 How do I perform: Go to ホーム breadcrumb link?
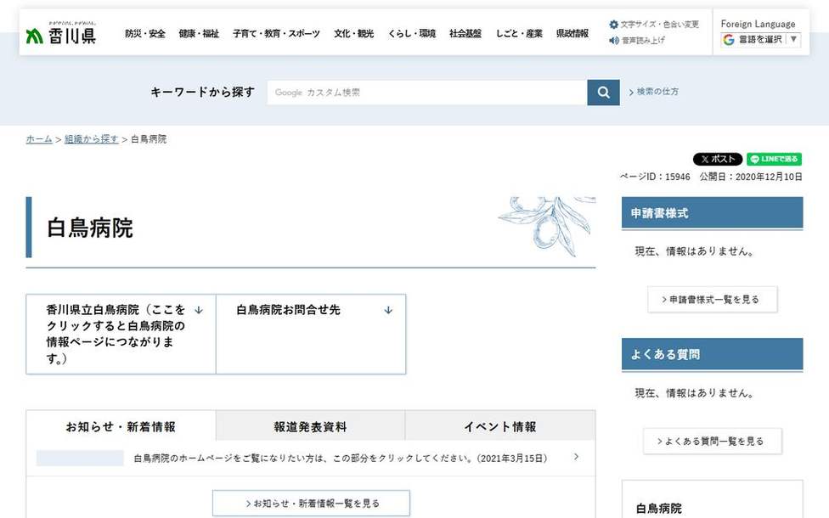click(39, 139)
